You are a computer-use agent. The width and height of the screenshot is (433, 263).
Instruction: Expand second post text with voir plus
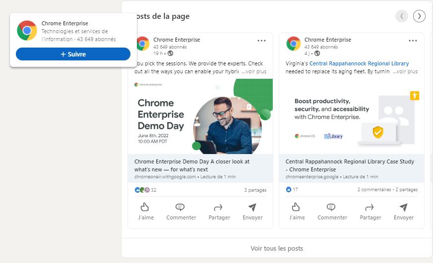pyautogui.click(x=405, y=71)
